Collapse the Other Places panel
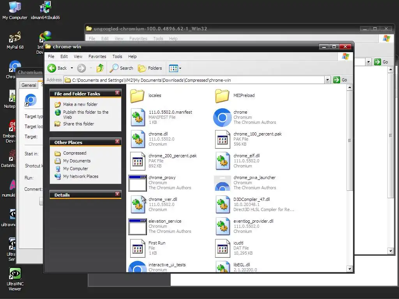The image size is (399, 299). pos(117,141)
